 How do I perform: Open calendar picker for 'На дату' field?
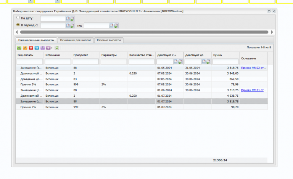click(x=68, y=18)
